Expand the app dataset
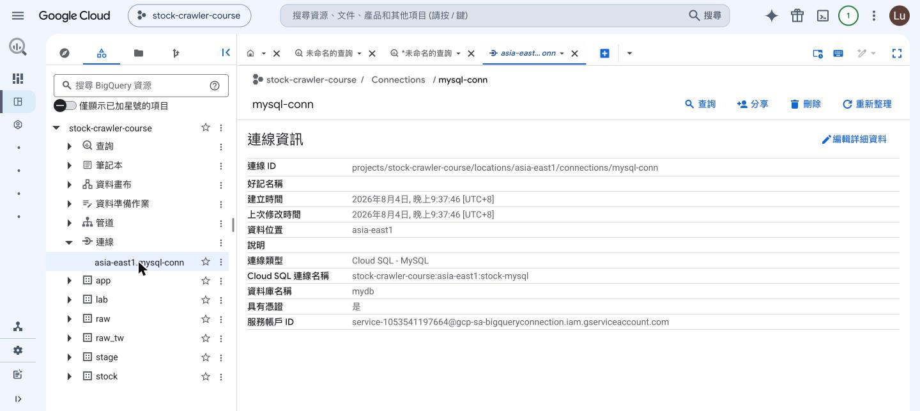 (x=69, y=281)
